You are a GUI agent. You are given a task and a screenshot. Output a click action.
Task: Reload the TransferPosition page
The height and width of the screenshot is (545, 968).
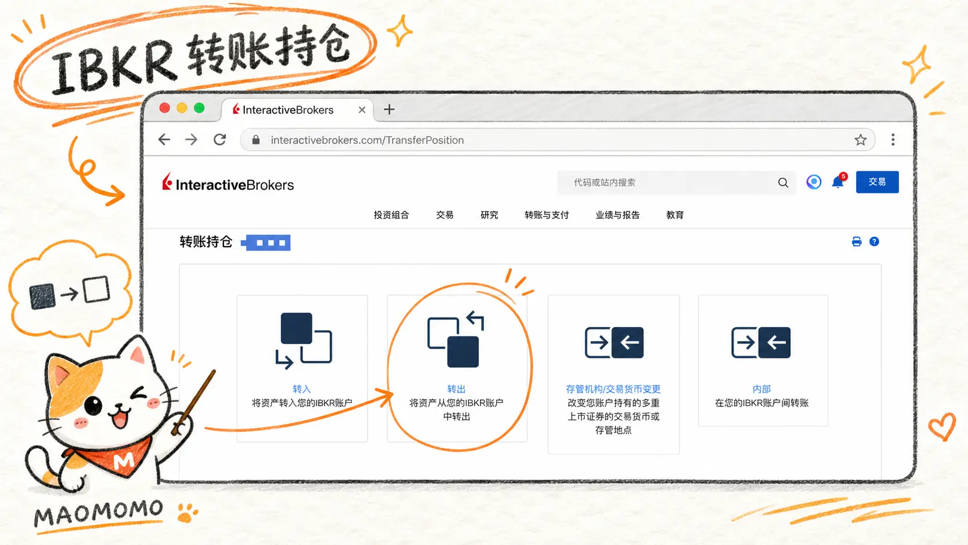219,140
